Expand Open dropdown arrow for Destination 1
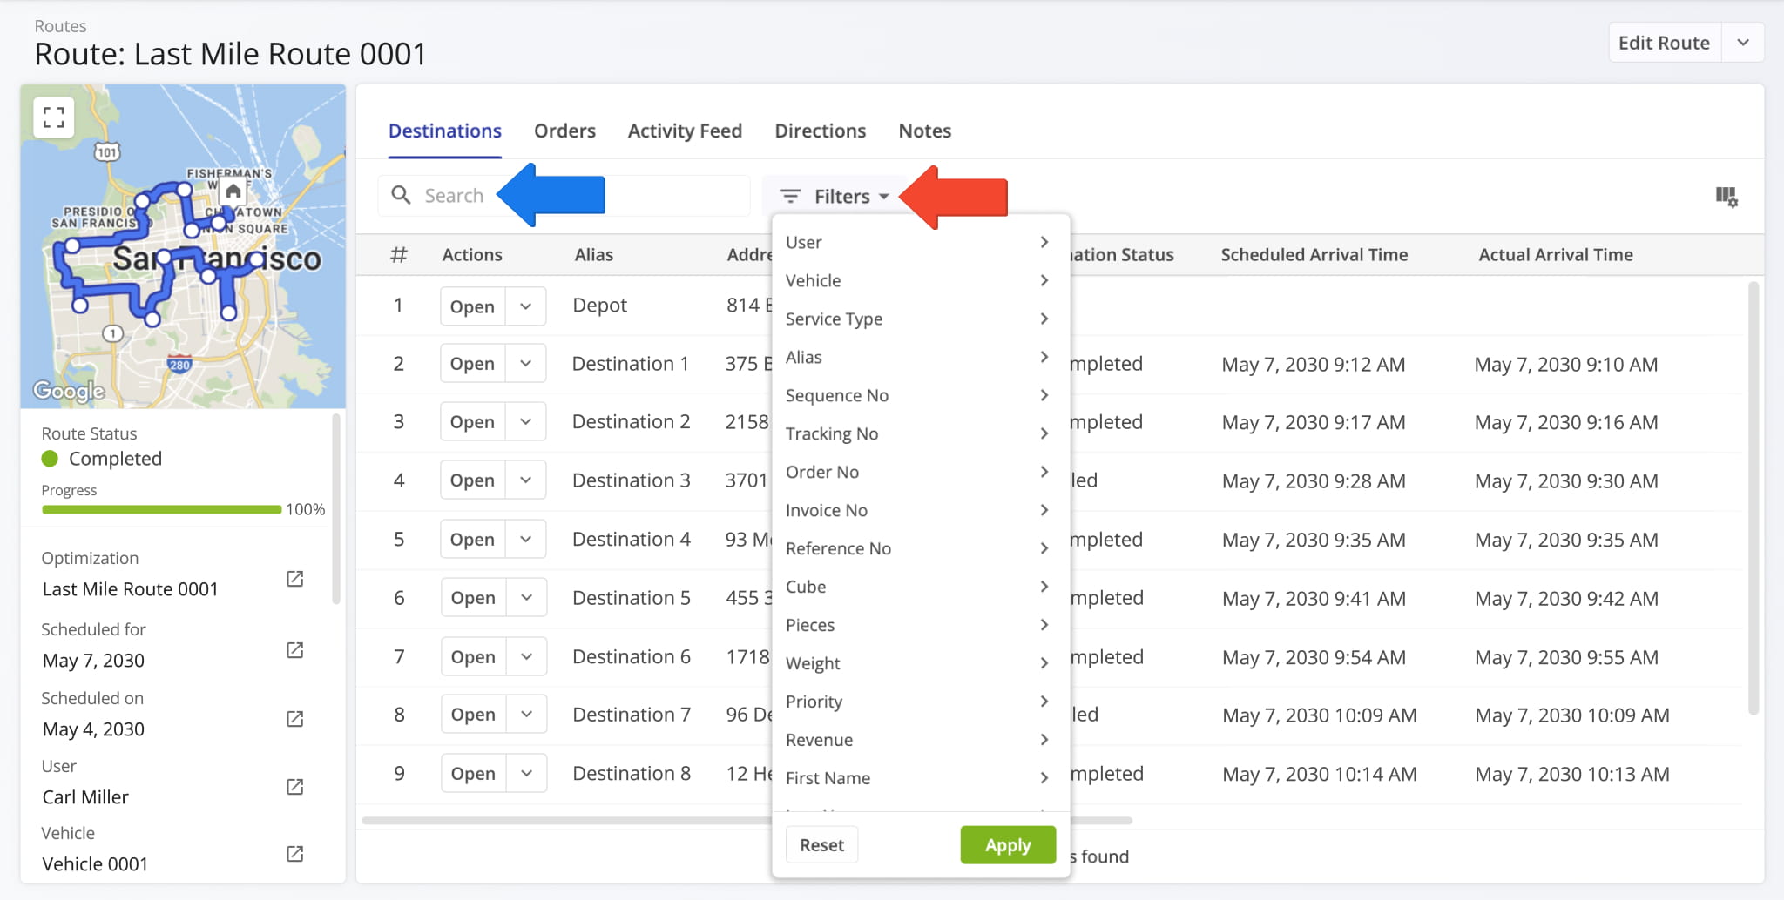Viewport: 1784px width, 900px height. click(x=525, y=364)
